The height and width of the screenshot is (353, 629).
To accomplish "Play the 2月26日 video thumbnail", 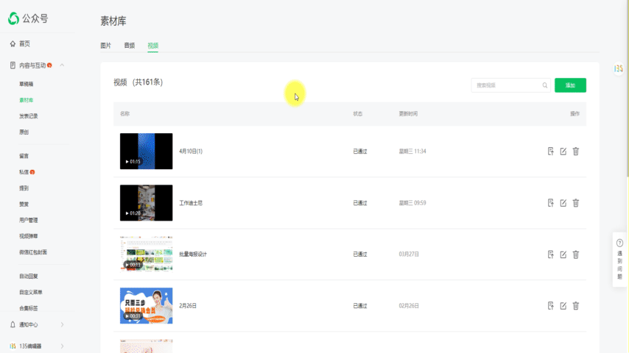I will point(146,306).
